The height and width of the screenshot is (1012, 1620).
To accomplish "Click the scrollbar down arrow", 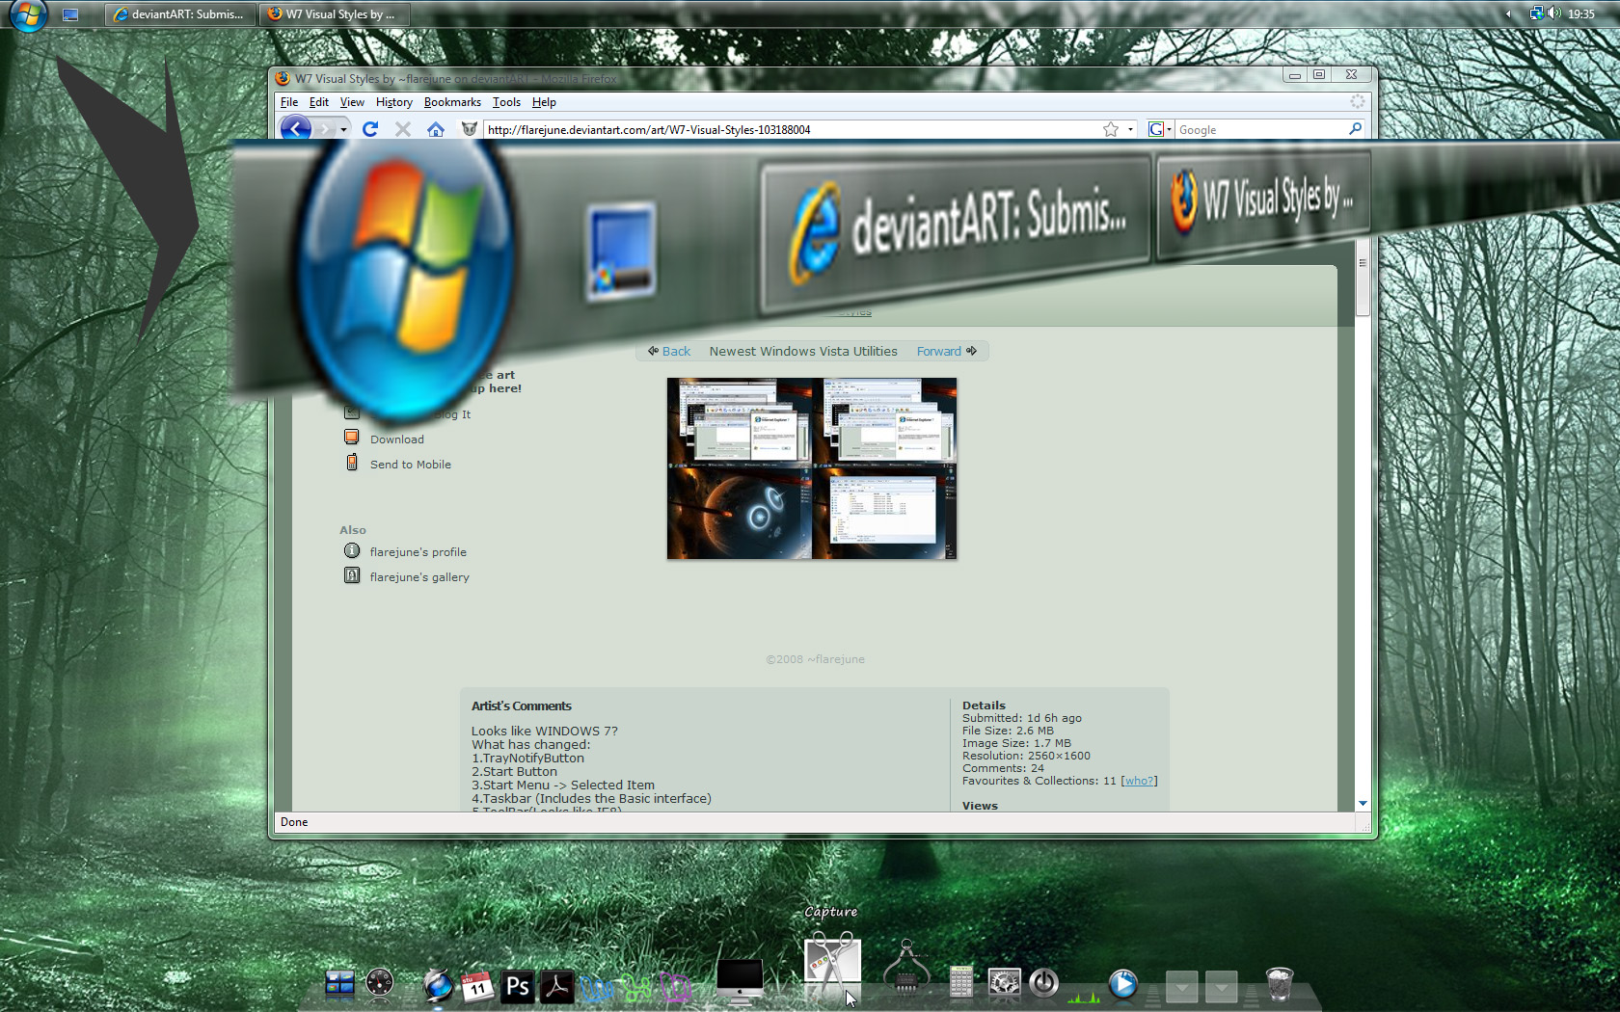I will 1363,803.
